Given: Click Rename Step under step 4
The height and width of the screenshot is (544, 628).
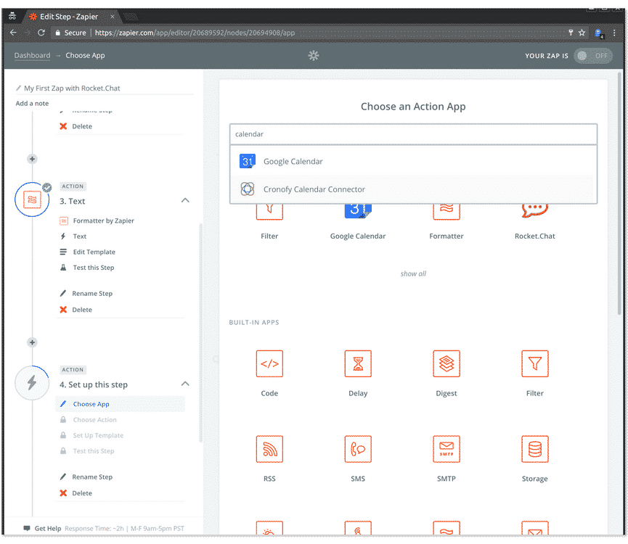Looking at the screenshot, I should point(92,477).
